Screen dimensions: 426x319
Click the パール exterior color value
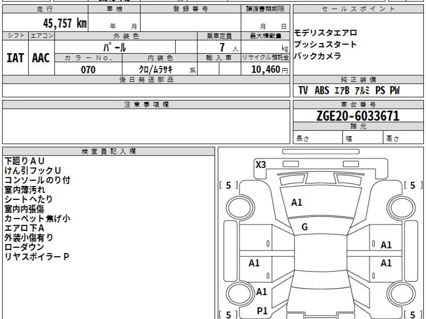pos(115,47)
